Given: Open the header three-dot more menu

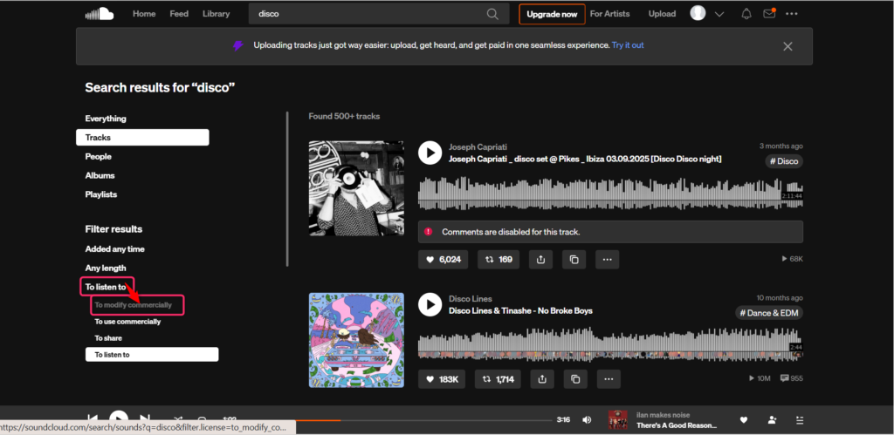Looking at the screenshot, I should 792,14.
